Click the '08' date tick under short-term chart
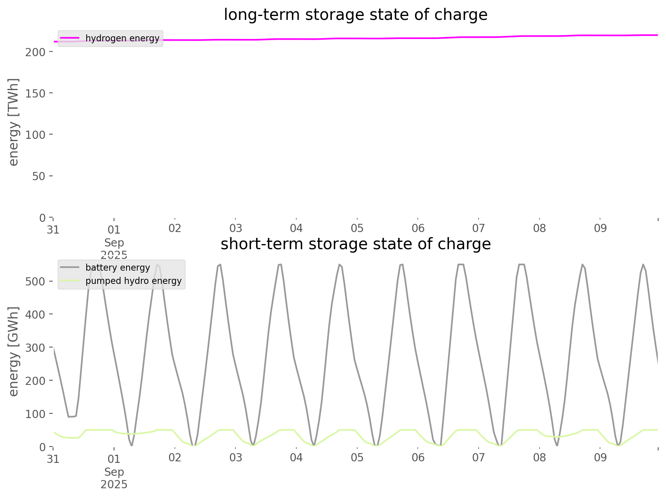The image size is (666, 498). click(539, 458)
